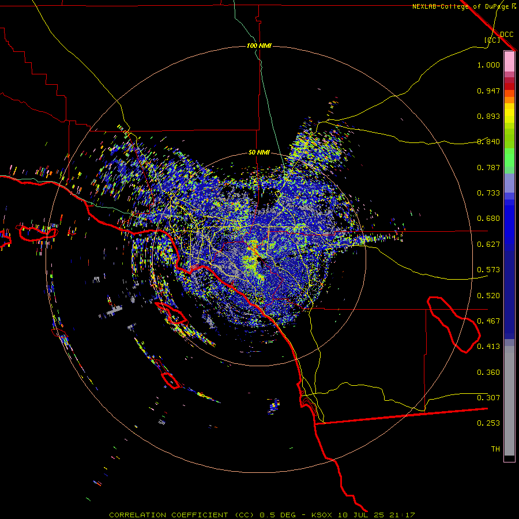Viewport: 519px width, 519px height.
Task: Click the 50 NMI range ring label
Action: click(x=259, y=152)
